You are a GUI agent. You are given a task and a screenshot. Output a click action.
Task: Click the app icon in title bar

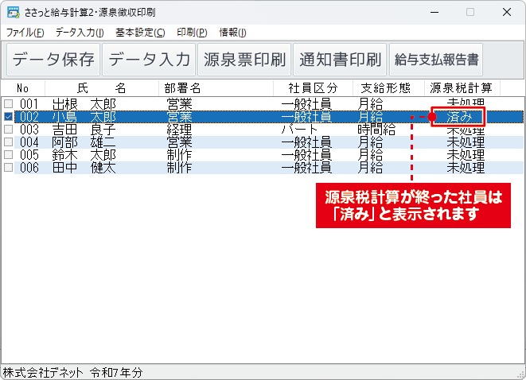click(12, 12)
